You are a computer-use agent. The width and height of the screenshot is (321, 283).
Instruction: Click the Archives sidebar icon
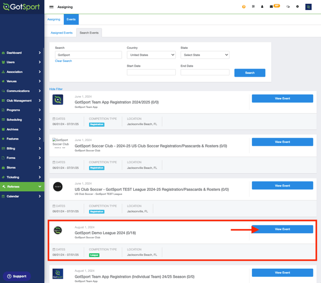pos(3,130)
